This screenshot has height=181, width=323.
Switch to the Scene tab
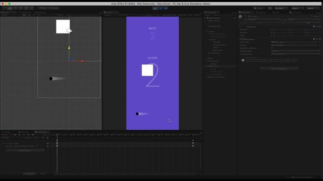(x=6, y=12)
